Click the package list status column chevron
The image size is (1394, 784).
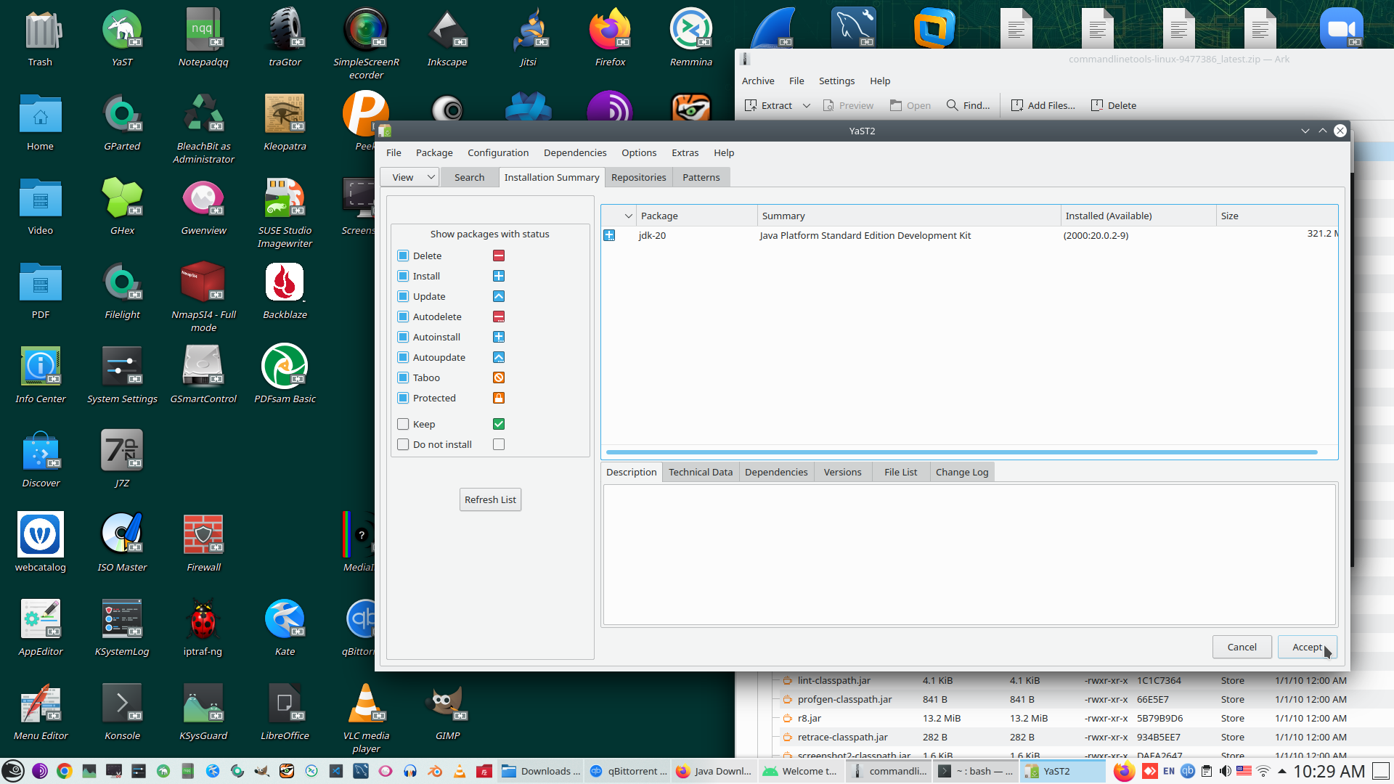[x=628, y=216]
